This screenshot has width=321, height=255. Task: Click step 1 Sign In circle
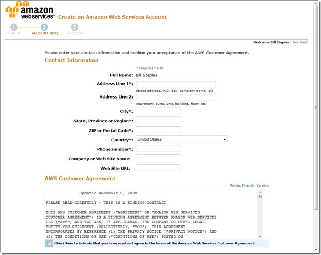click(14, 27)
